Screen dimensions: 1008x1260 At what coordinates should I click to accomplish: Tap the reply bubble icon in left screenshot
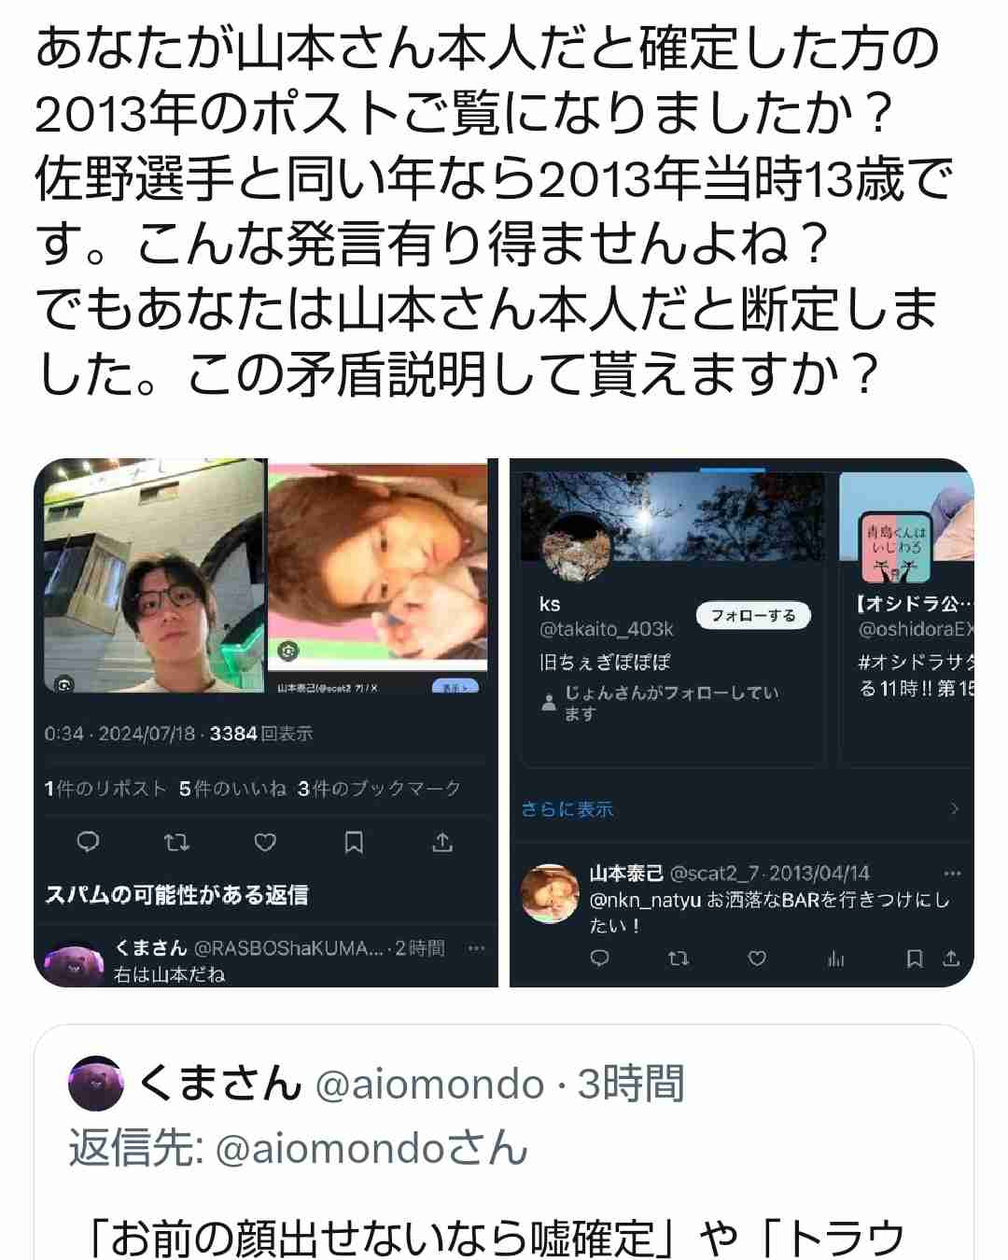[x=88, y=843]
